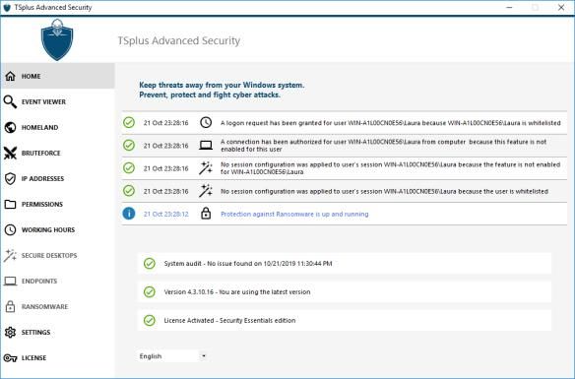Select the Working Hours clock icon
The width and height of the screenshot is (575, 379).
pyautogui.click(x=10, y=229)
